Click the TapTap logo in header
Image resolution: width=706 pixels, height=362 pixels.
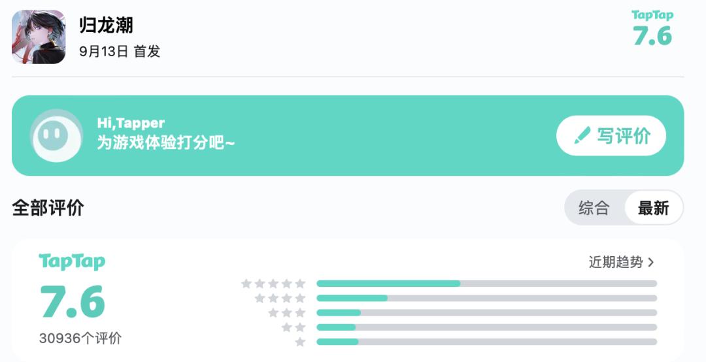652,15
